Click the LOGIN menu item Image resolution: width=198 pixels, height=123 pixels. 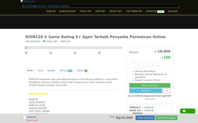pyautogui.click(x=173, y=11)
